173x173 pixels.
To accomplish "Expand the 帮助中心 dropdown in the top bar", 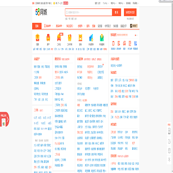I will 121,3.
